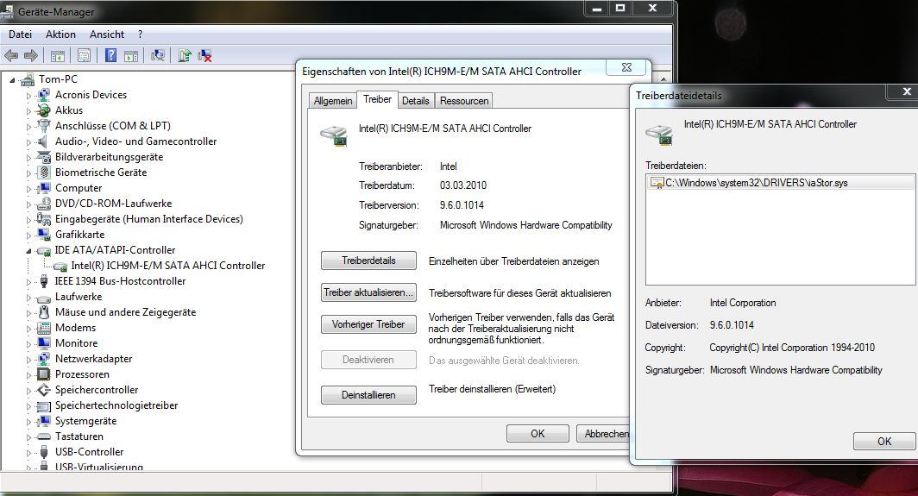Click OK in the Treiberdateidetails dialog

(x=884, y=442)
